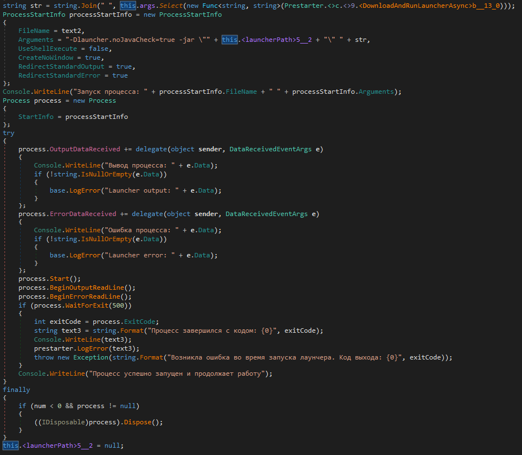Click the "Процесс завершился с кодом: {0}" string
The image size is (522, 455).
[212, 331]
